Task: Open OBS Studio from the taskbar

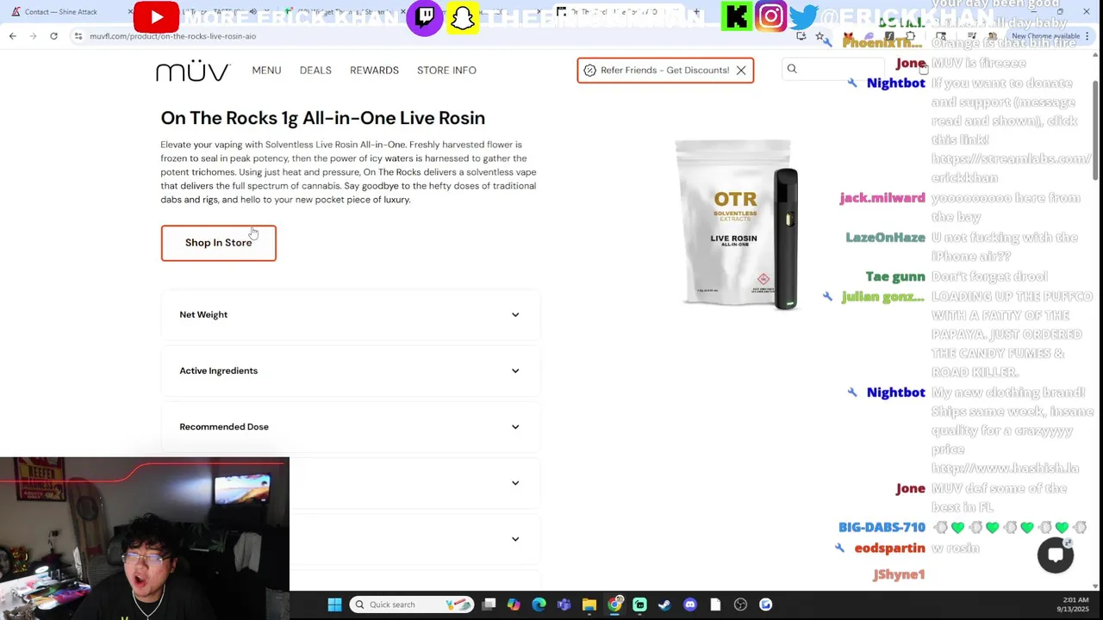Action: tap(740, 604)
